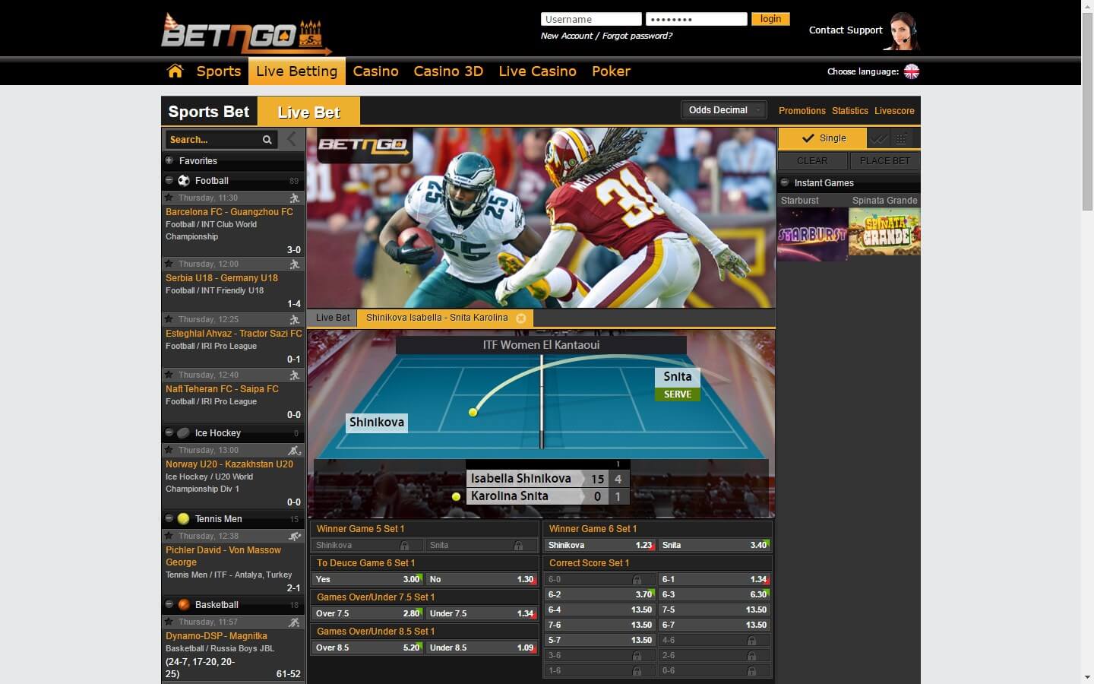Open the Livescore link
Screen dimensions: 1094x684
point(894,111)
